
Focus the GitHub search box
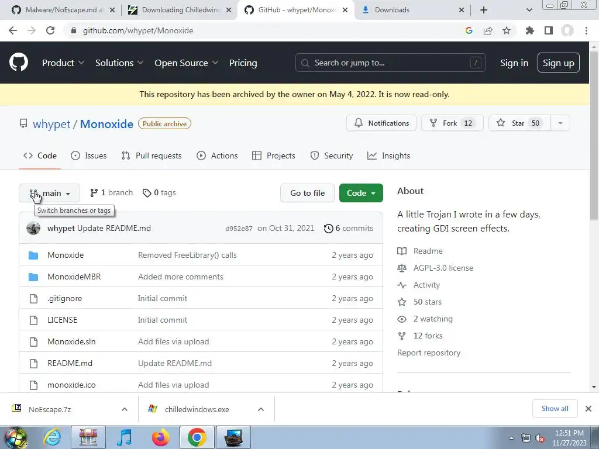pyautogui.click(x=390, y=63)
